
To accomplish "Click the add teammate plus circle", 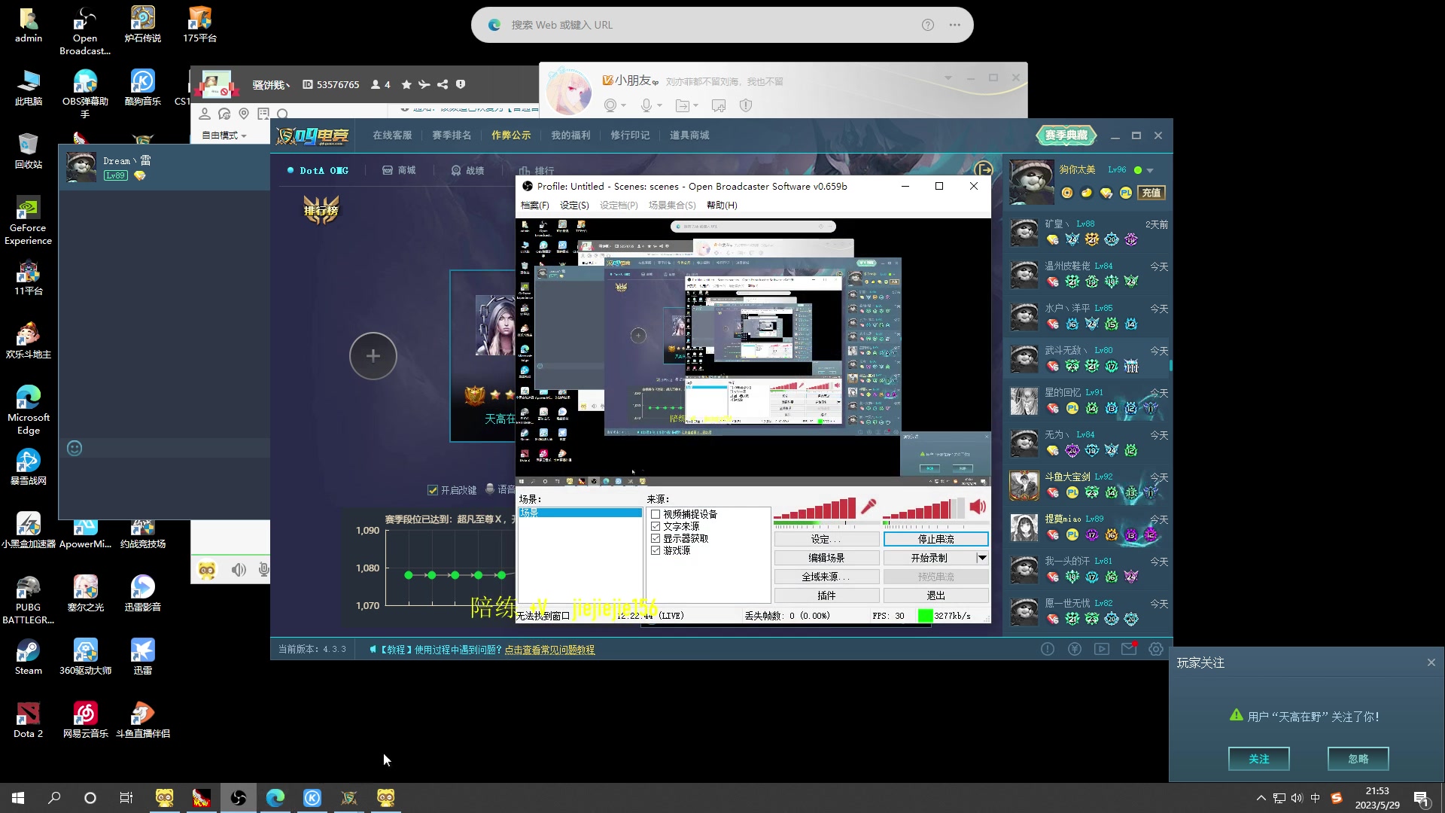I will click(x=373, y=355).
